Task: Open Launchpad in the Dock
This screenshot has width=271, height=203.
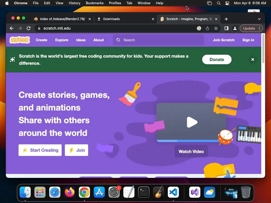Action: (x=40, y=192)
